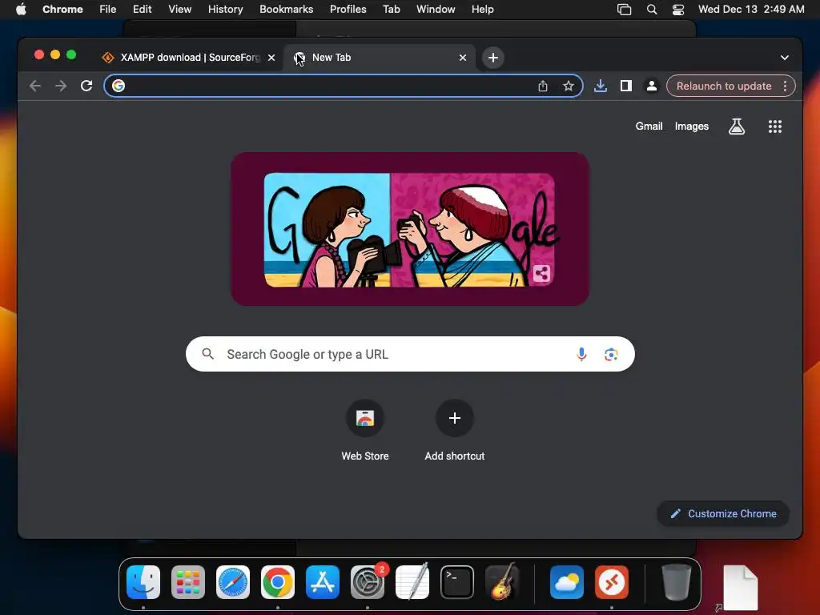820x615 pixels.
Task: Open the File menu
Action: tap(108, 9)
